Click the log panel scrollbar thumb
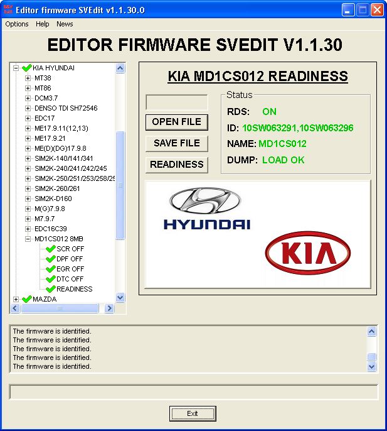This screenshot has height=431, width=387. [x=371, y=357]
